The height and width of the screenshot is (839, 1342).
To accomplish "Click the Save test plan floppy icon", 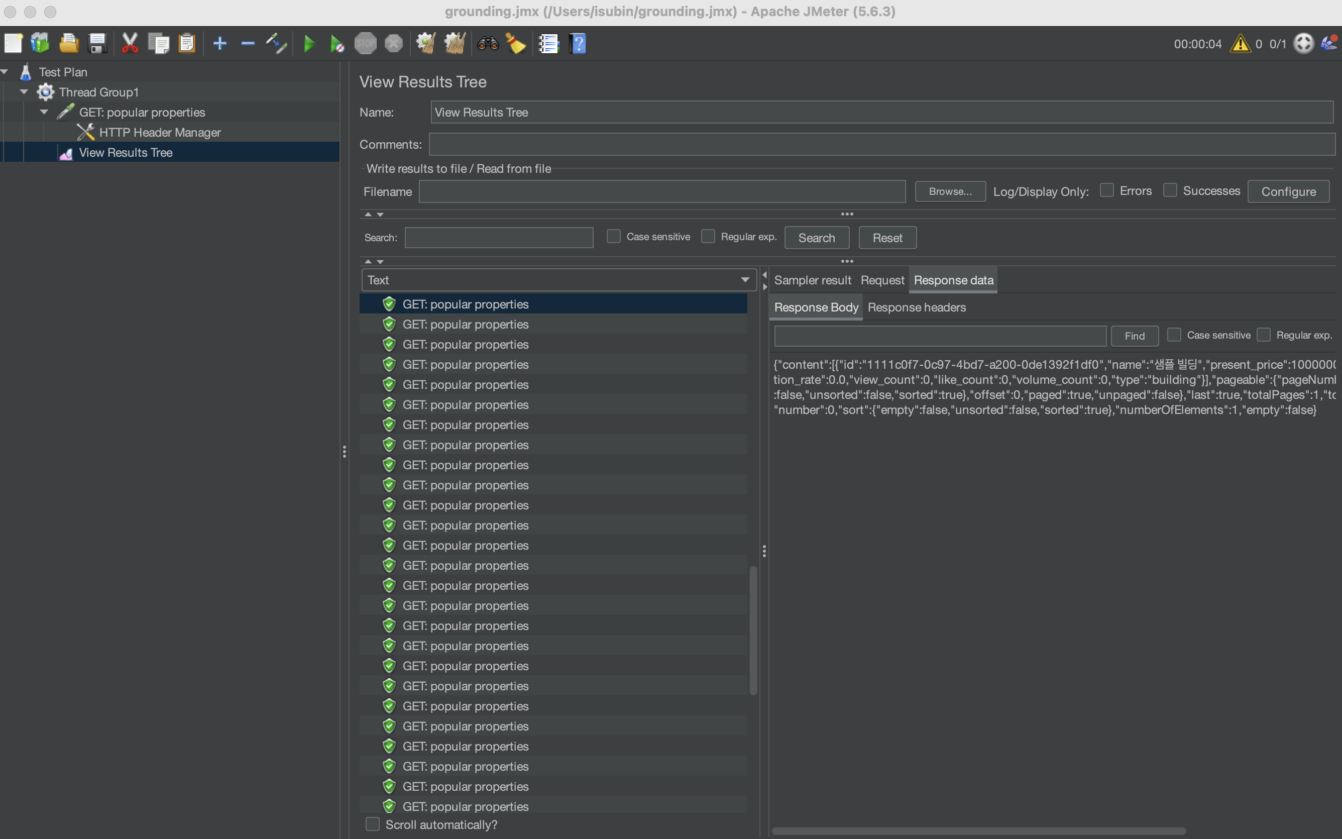I will click(97, 43).
